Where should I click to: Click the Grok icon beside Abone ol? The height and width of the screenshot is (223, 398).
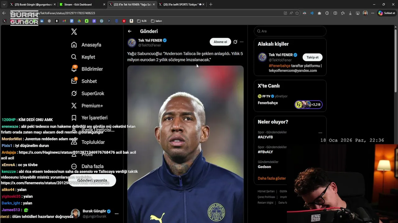click(235, 42)
